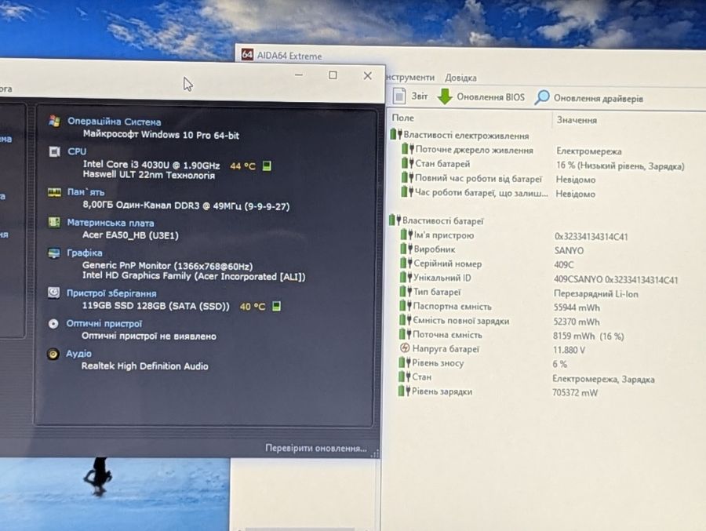The width and height of the screenshot is (706, 531).
Task: Click the Поточна ємність row icon
Action: tap(404, 334)
